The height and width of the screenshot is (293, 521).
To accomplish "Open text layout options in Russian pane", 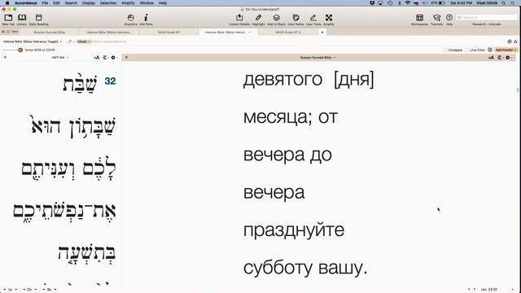I will pos(500,58).
